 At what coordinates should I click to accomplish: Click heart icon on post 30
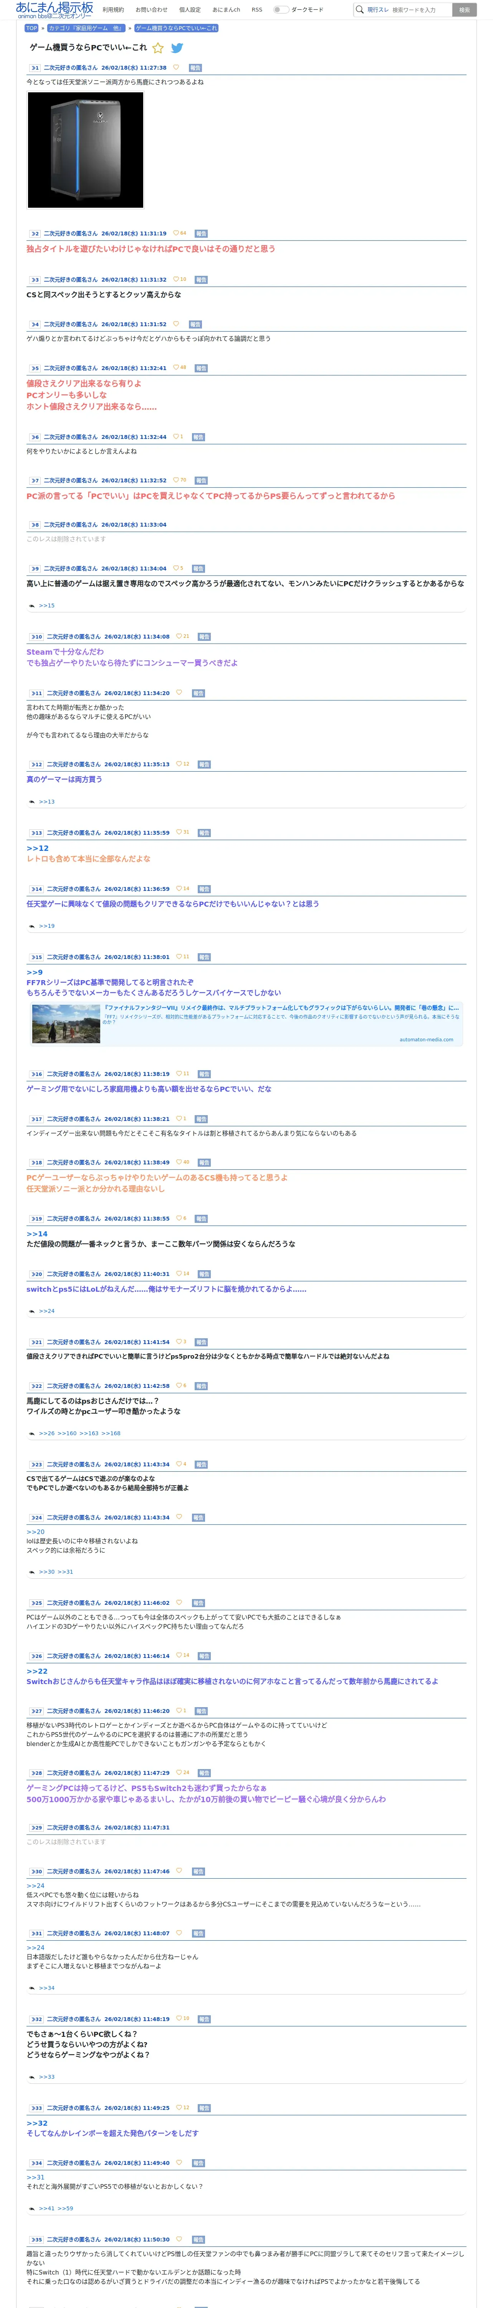click(x=179, y=1871)
